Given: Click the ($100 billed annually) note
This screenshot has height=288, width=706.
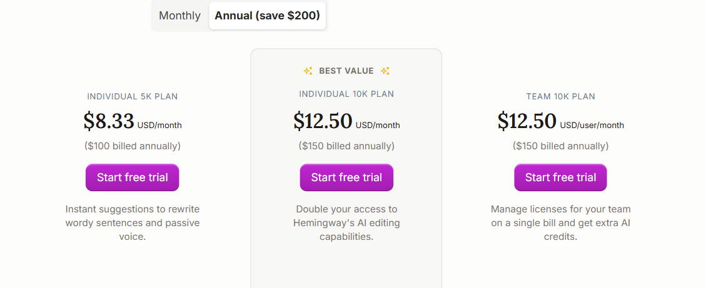Looking at the screenshot, I should 133,146.
